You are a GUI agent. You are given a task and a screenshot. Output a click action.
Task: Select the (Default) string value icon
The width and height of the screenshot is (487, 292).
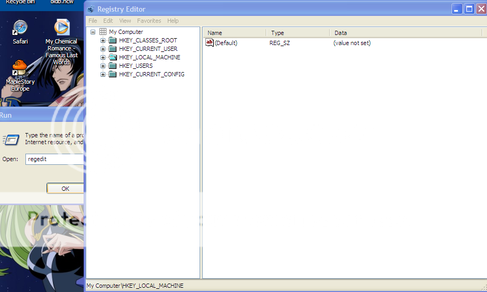210,43
